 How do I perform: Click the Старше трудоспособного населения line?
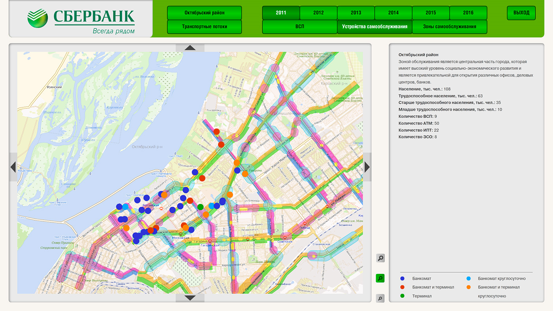click(450, 103)
